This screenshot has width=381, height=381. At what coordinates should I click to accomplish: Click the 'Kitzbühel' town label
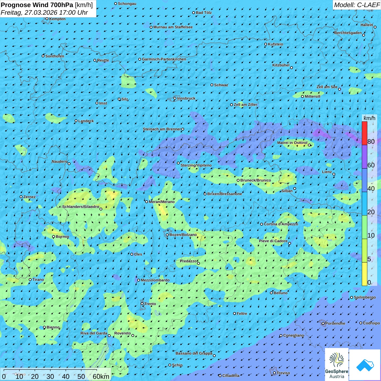(281, 65)
